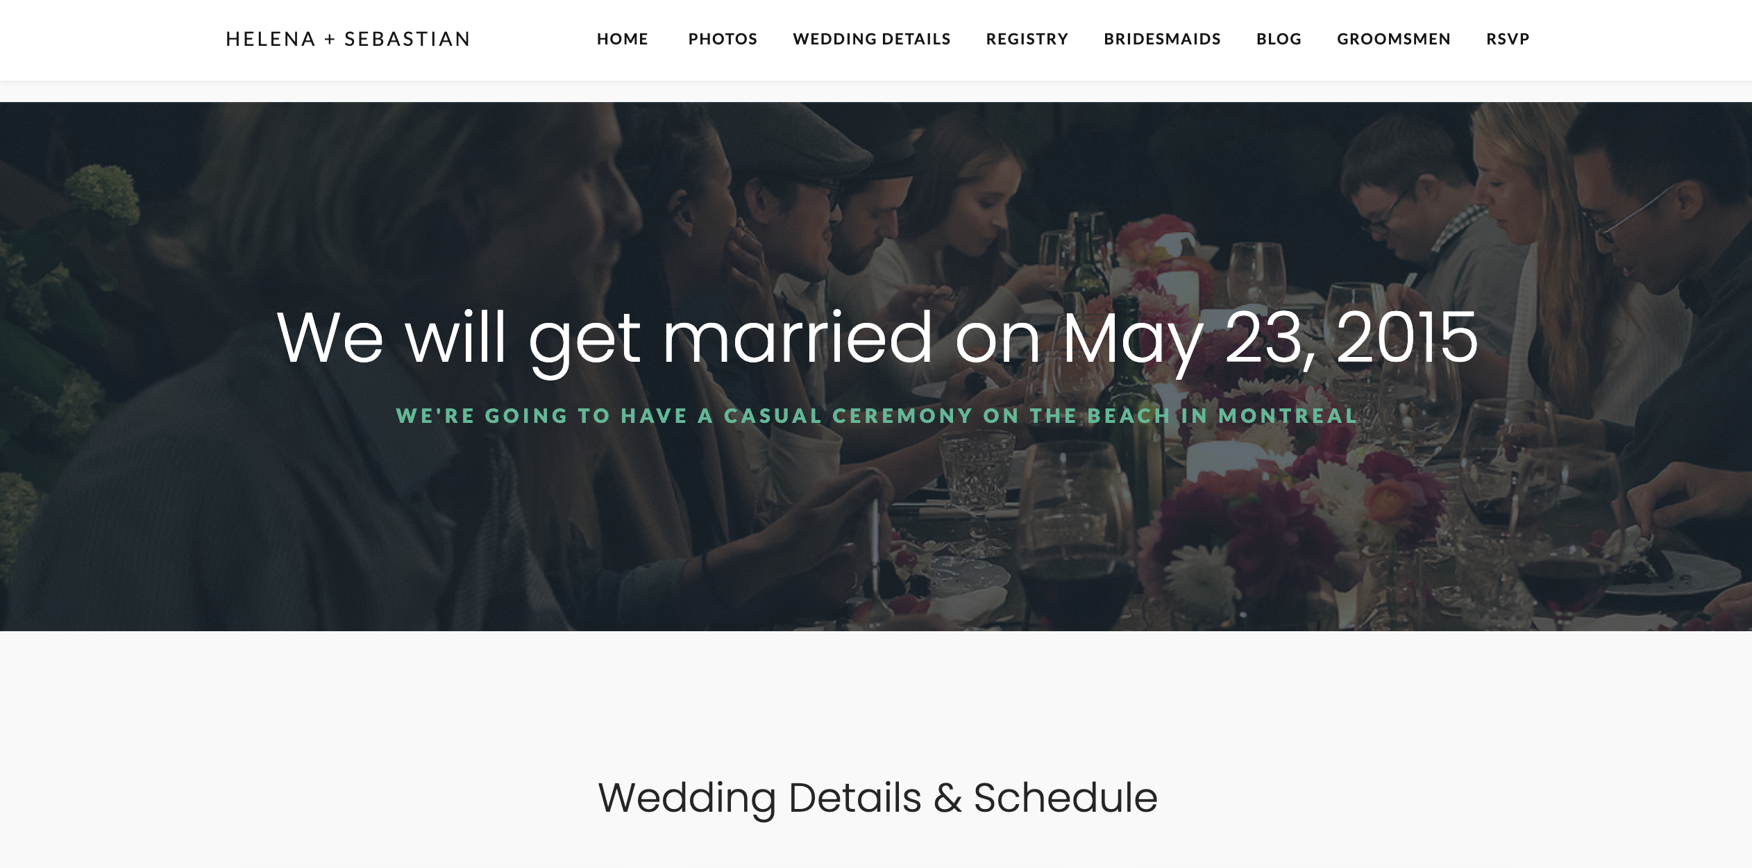The image size is (1752, 868).
Task: Click the HELENA + SEBASTIAN site title
Action: click(348, 39)
